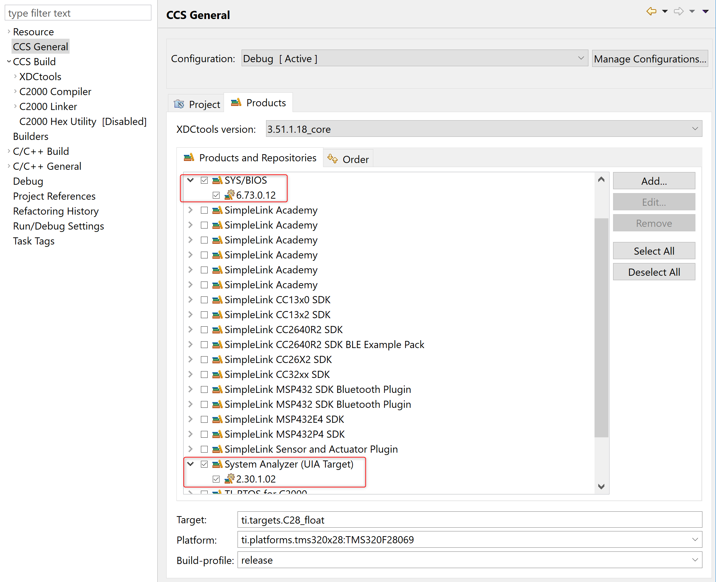Viewport: 716px width, 582px height.
Task: Enable the SimpleLink CC13x0 SDK checkbox
Action: click(x=204, y=299)
